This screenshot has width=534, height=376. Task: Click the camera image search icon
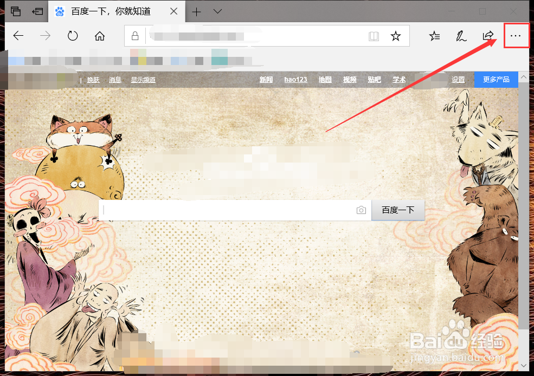(362, 210)
